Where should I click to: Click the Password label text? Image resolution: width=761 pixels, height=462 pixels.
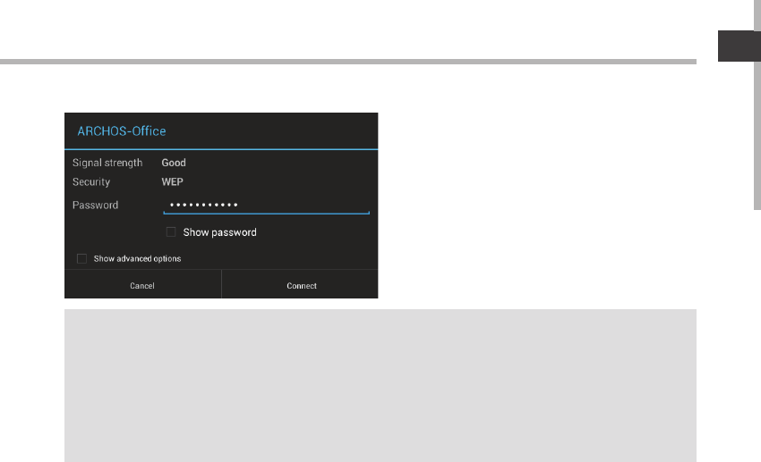pos(95,206)
